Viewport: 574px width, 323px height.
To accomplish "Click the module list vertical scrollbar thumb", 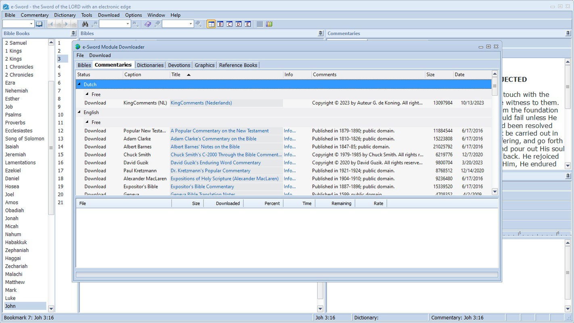I will (495, 86).
